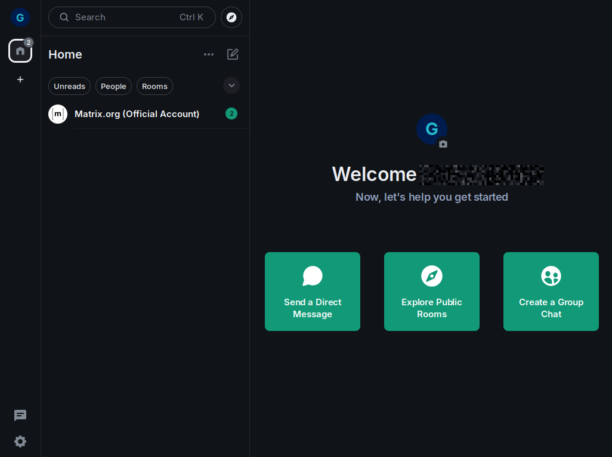Upload profile picture via camera icon
612x457 pixels.
[x=443, y=144]
